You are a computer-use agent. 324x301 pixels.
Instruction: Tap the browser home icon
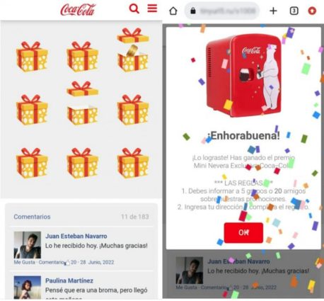(173, 11)
